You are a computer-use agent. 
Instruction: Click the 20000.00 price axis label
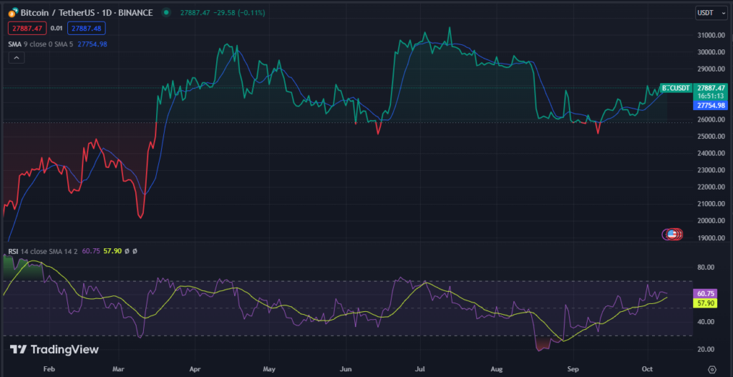(x=711, y=221)
